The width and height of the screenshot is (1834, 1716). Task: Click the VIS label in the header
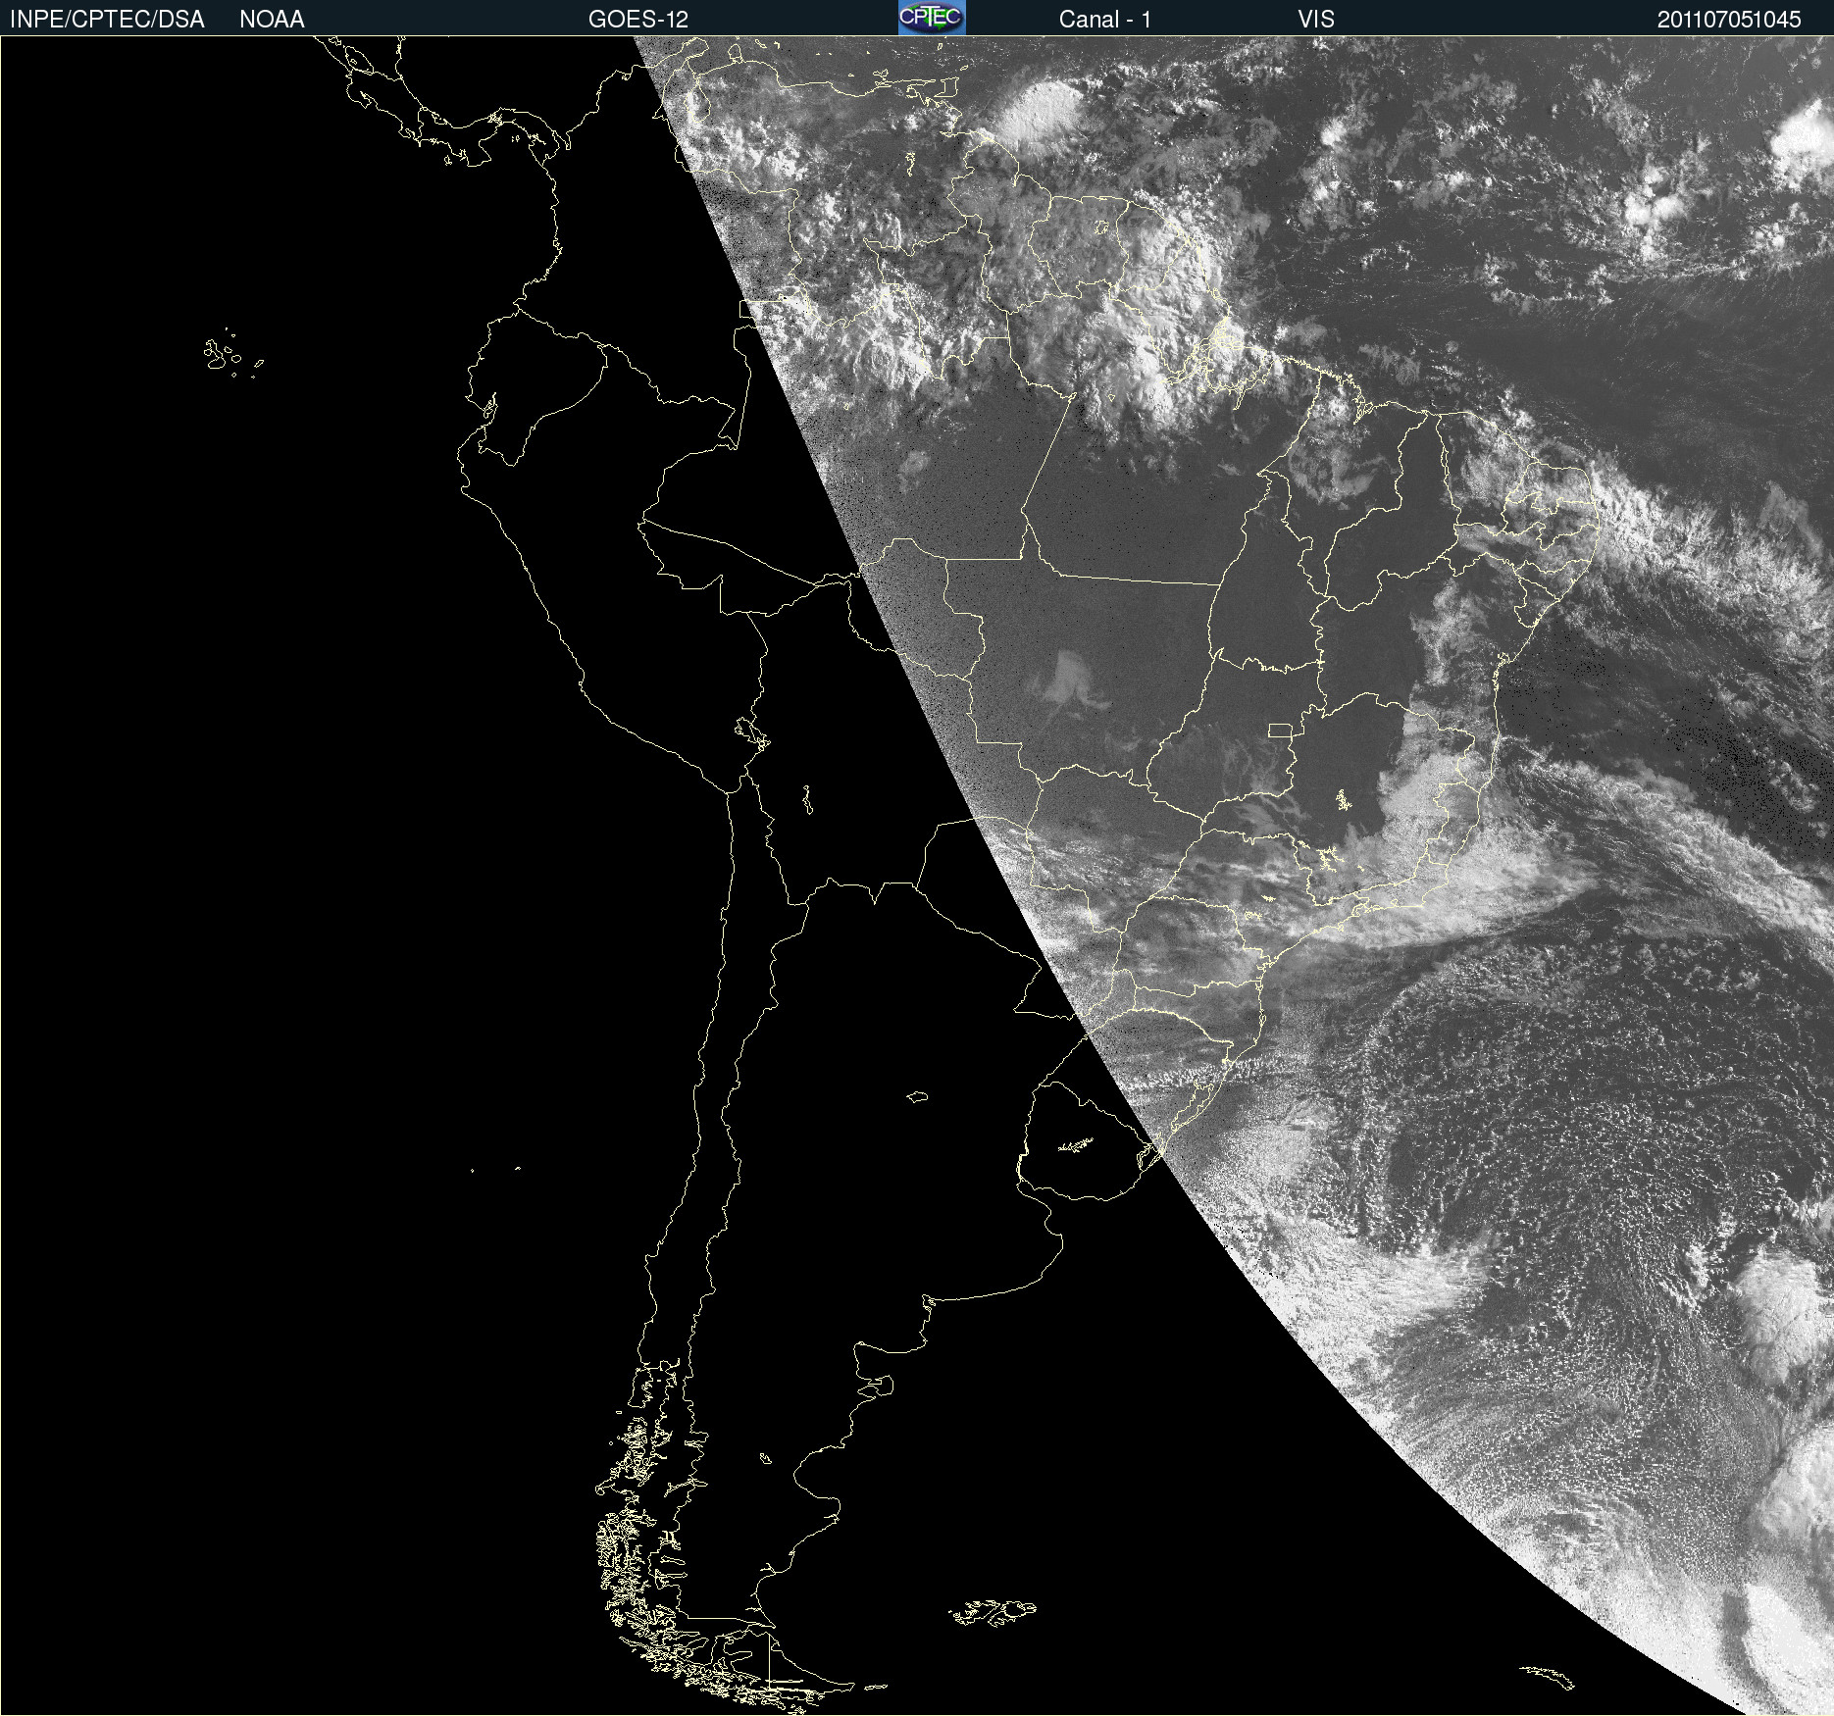(1316, 20)
